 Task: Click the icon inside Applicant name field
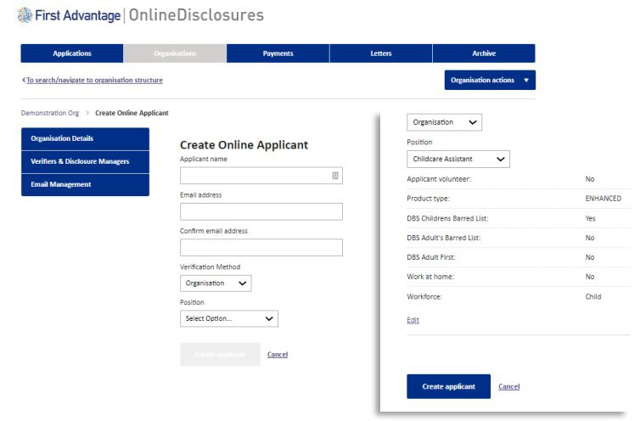click(x=335, y=176)
